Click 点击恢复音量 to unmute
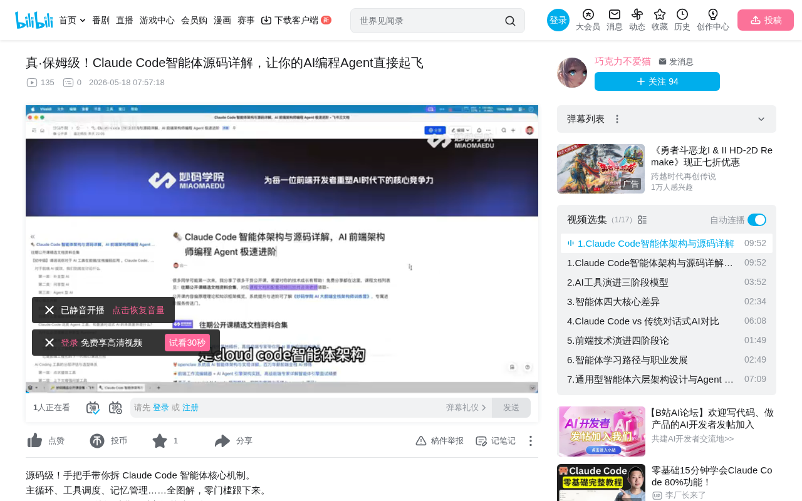 (x=138, y=310)
